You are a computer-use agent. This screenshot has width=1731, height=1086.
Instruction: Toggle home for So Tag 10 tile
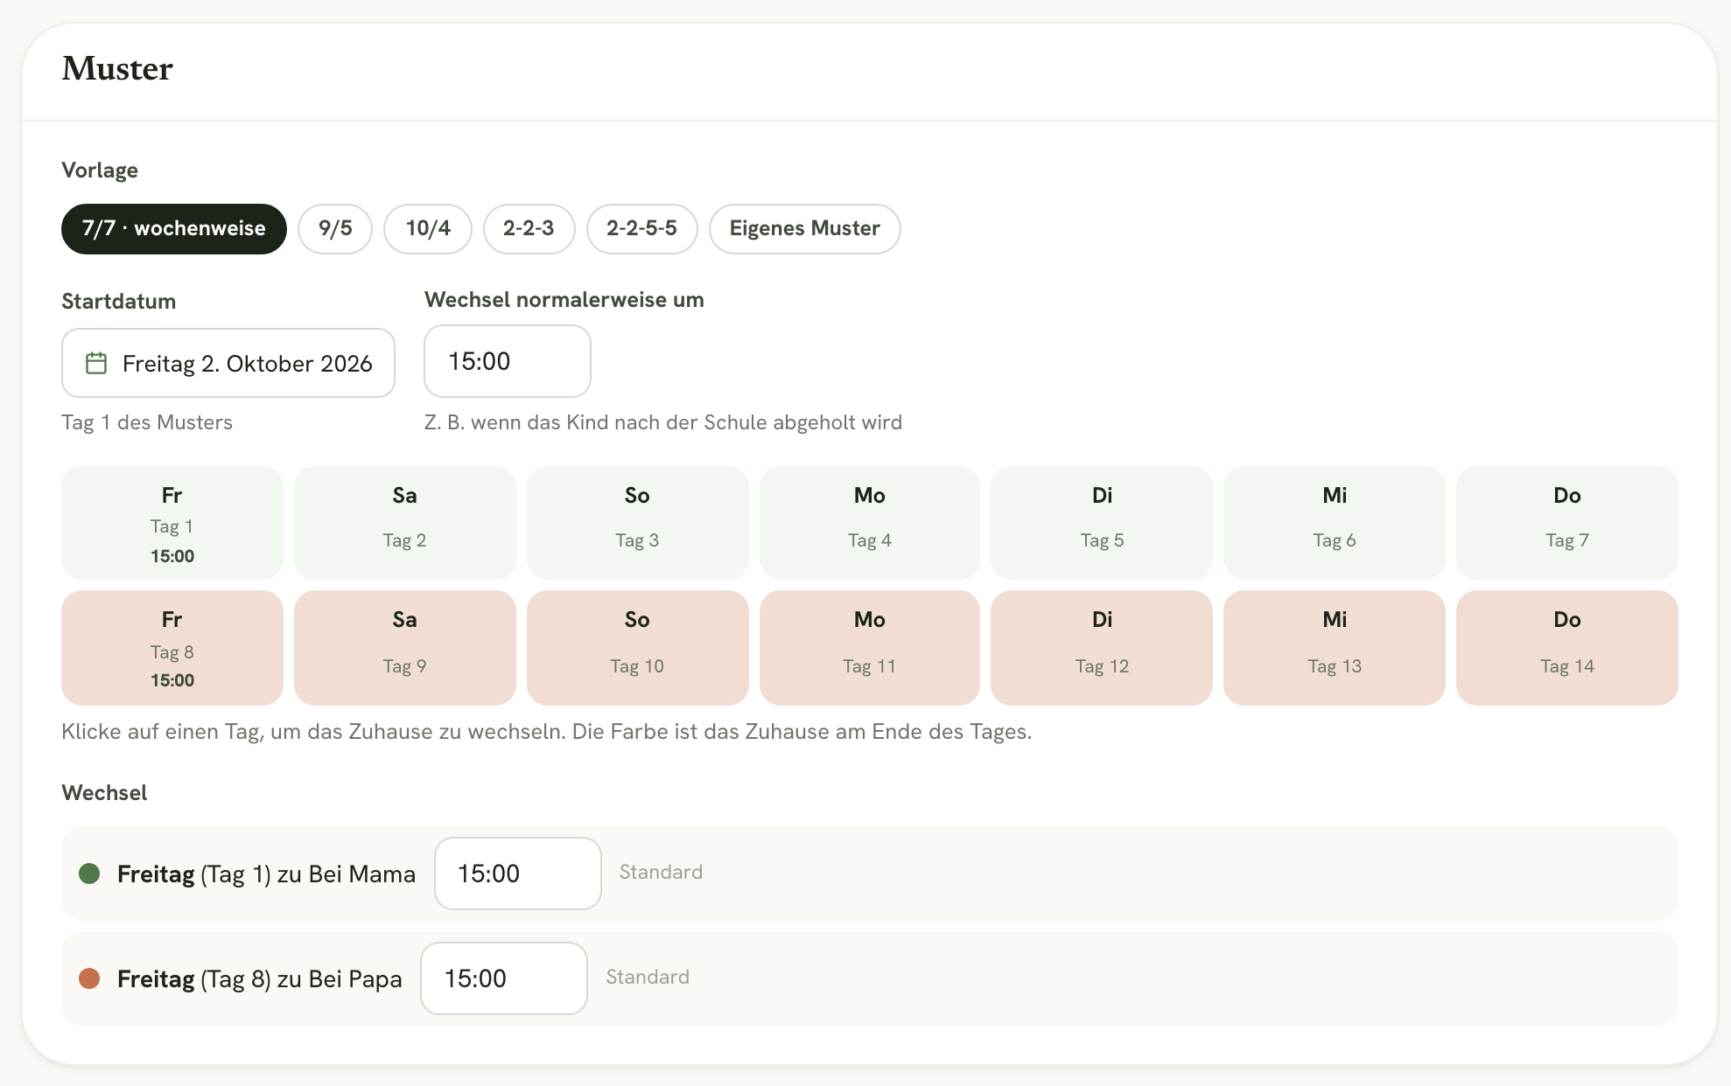coord(638,648)
